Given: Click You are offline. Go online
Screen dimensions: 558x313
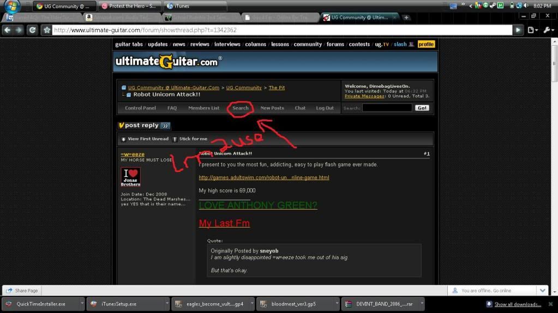Looking at the screenshot, I should click(486, 291).
